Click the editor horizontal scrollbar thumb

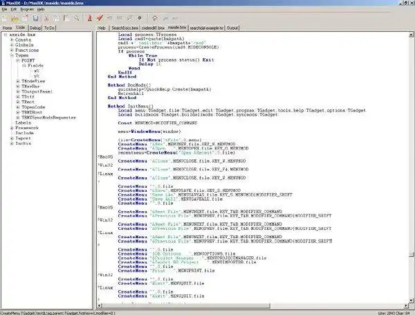tap(185, 306)
